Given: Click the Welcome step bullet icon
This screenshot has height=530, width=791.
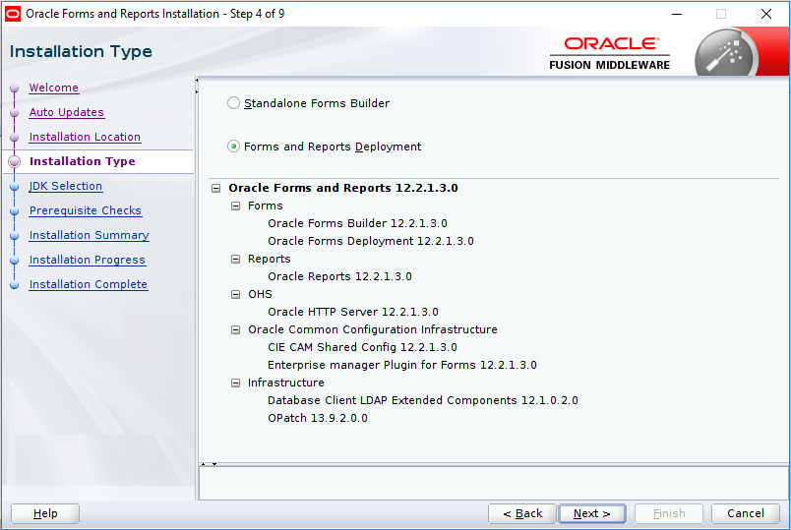Looking at the screenshot, I should (x=14, y=88).
